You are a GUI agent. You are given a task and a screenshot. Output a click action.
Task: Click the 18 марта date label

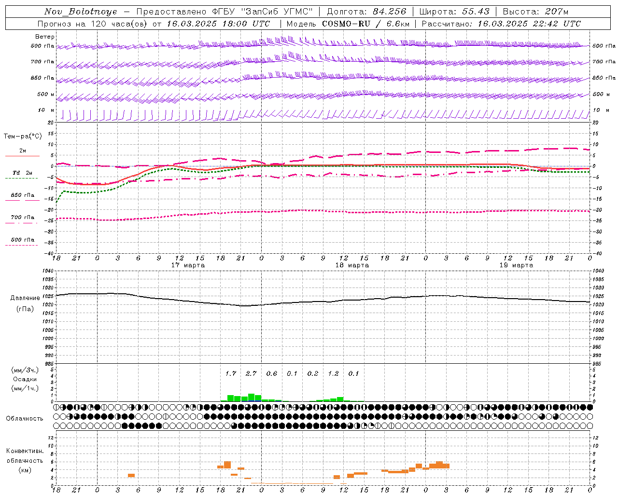click(352, 265)
